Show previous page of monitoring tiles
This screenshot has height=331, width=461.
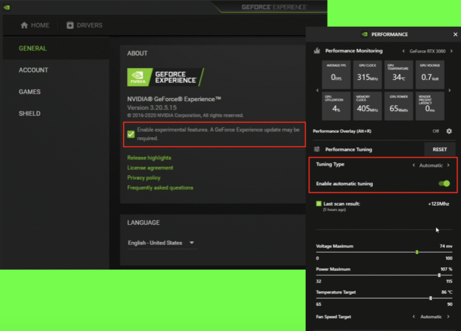coord(317,90)
